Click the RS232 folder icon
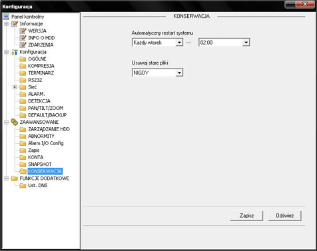Viewport: 317px width, 251px height. (x=23, y=80)
